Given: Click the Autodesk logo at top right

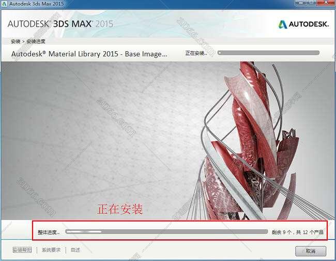Looking at the screenshot, I should tap(303, 24).
